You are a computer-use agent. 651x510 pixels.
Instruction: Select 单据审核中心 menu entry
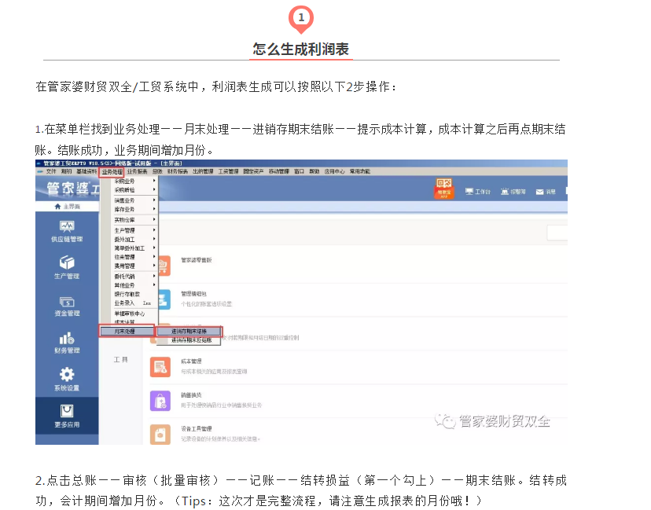130,314
